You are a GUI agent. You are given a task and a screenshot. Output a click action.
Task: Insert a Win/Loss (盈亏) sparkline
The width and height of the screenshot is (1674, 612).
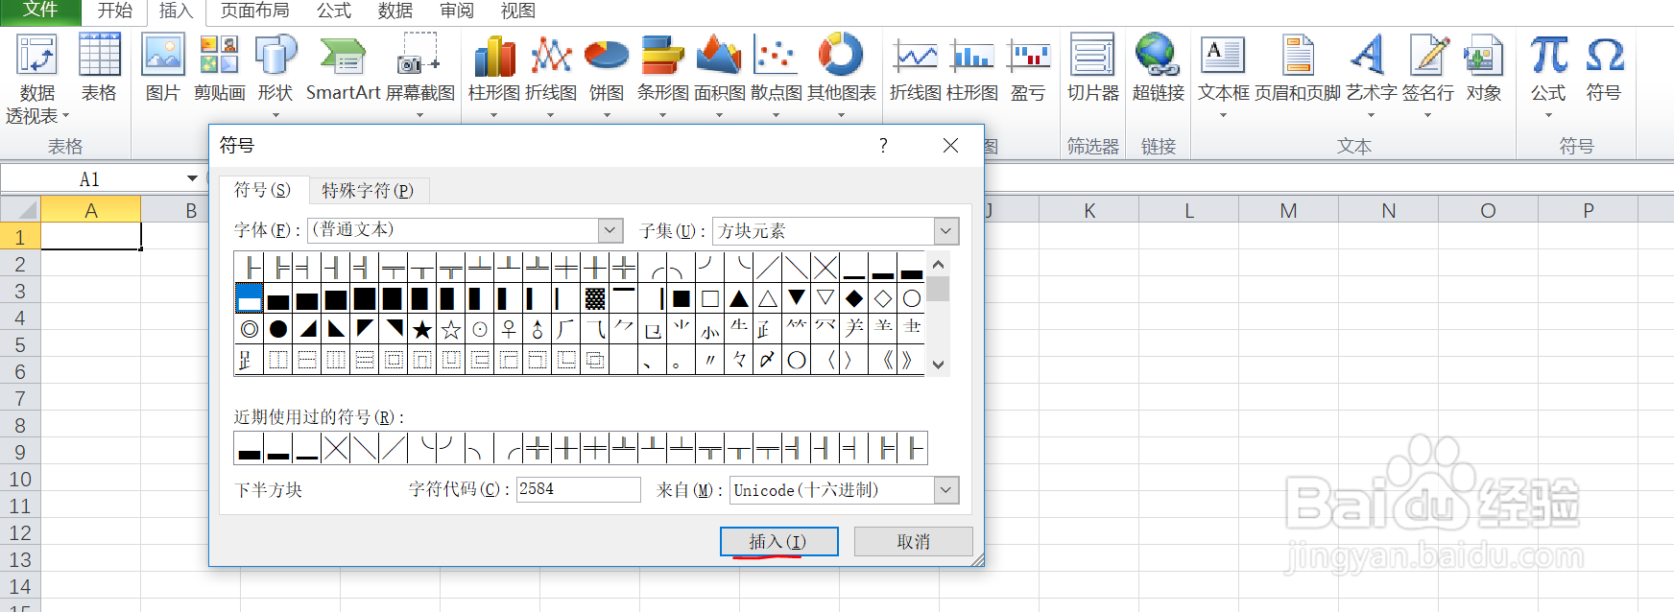click(1028, 68)
